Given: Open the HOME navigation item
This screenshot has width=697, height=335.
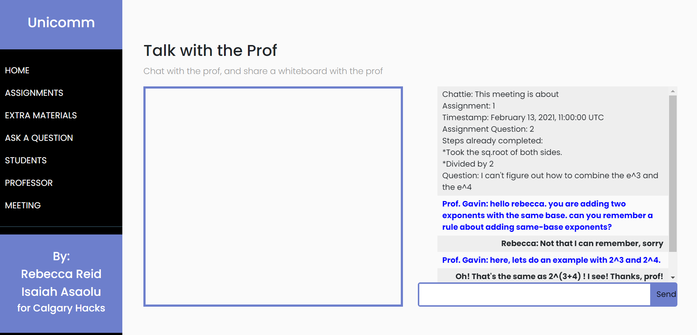Looking at the screenshot, I should pos(17,70).
